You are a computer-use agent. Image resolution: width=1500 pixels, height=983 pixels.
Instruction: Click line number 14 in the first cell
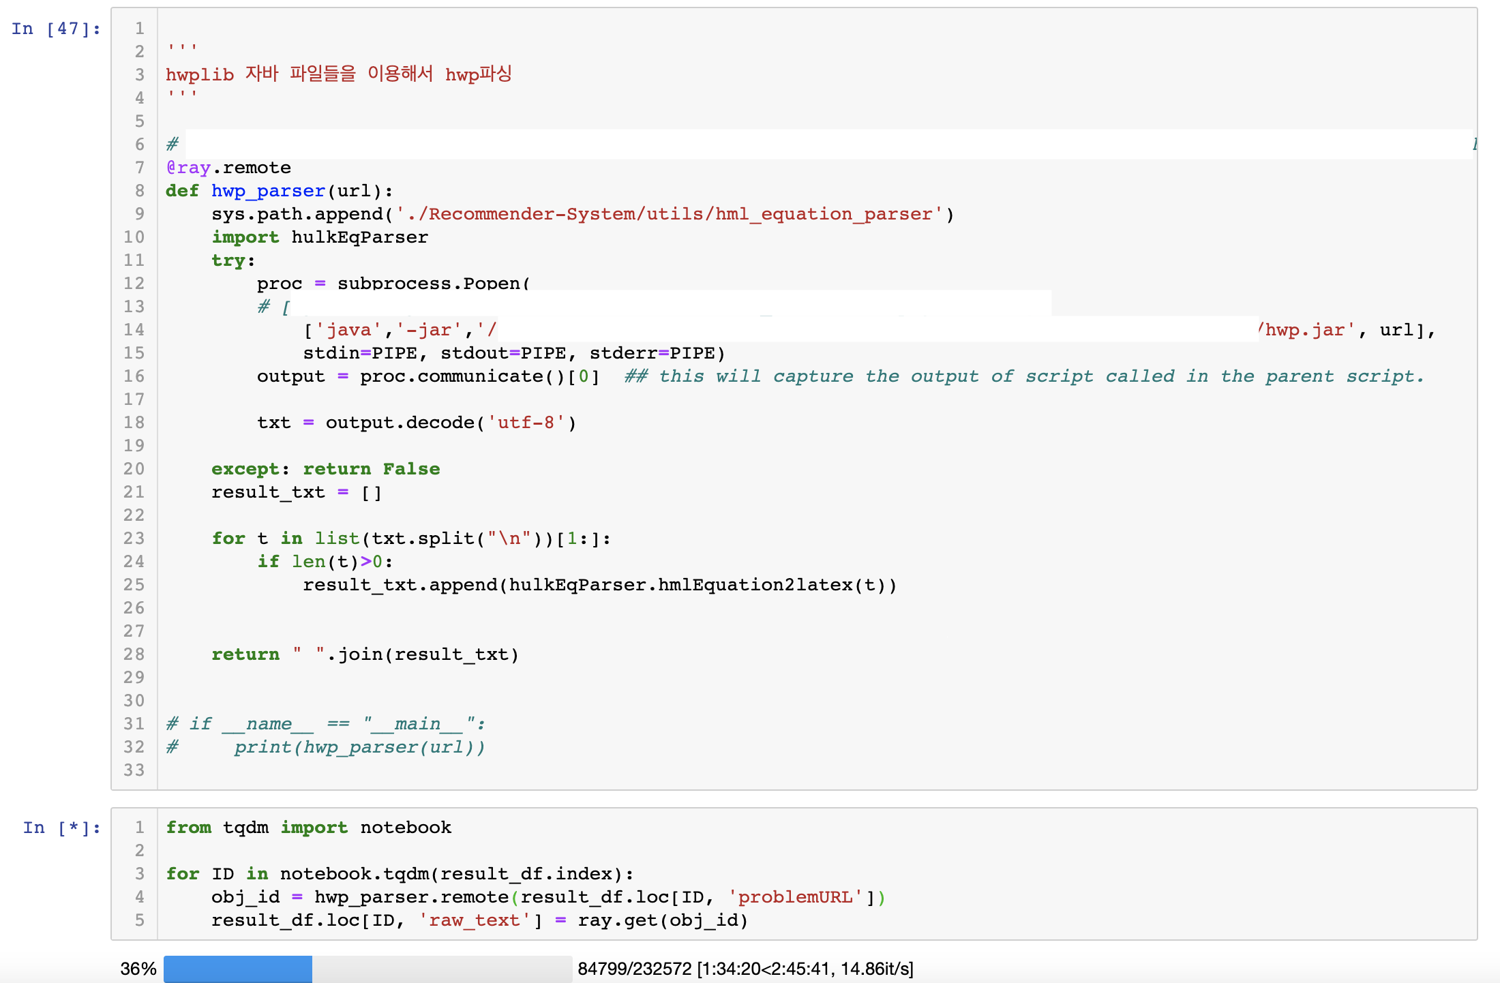point(134,330)
